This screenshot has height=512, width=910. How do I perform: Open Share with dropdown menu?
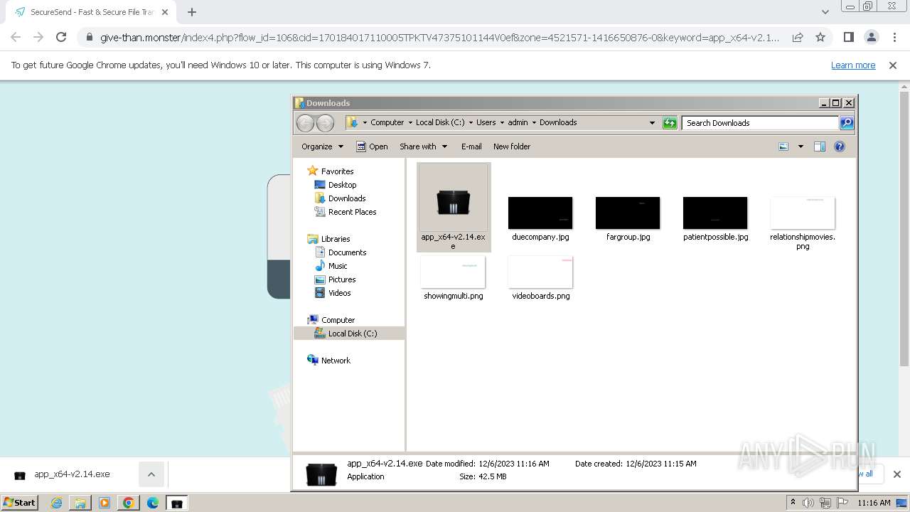click(x=423, y=146)
